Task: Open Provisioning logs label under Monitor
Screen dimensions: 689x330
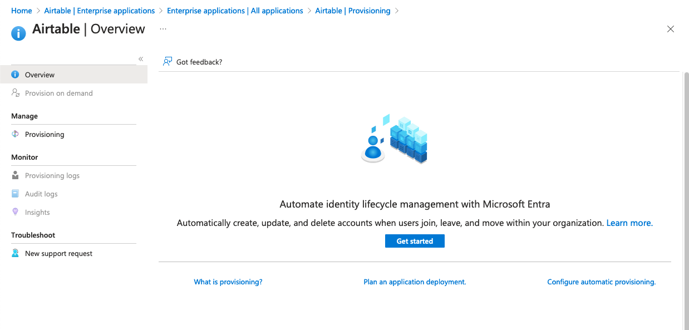Action: point(52,175)
